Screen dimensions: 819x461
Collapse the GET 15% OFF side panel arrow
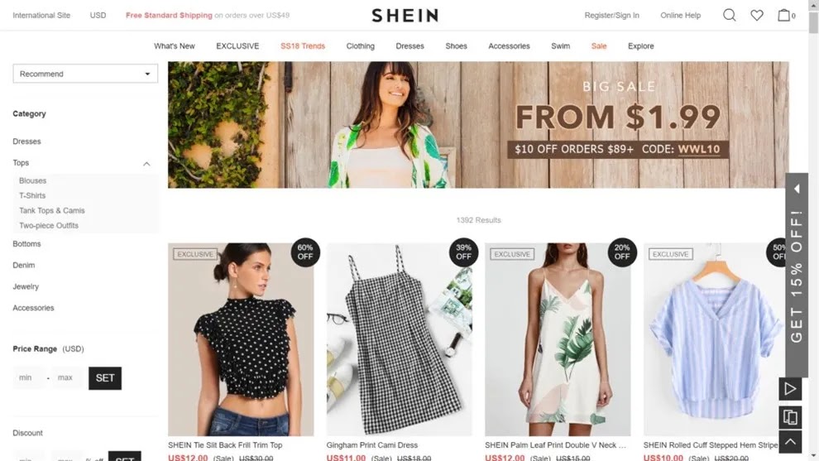pyautogui.click(x=797, y=189)
